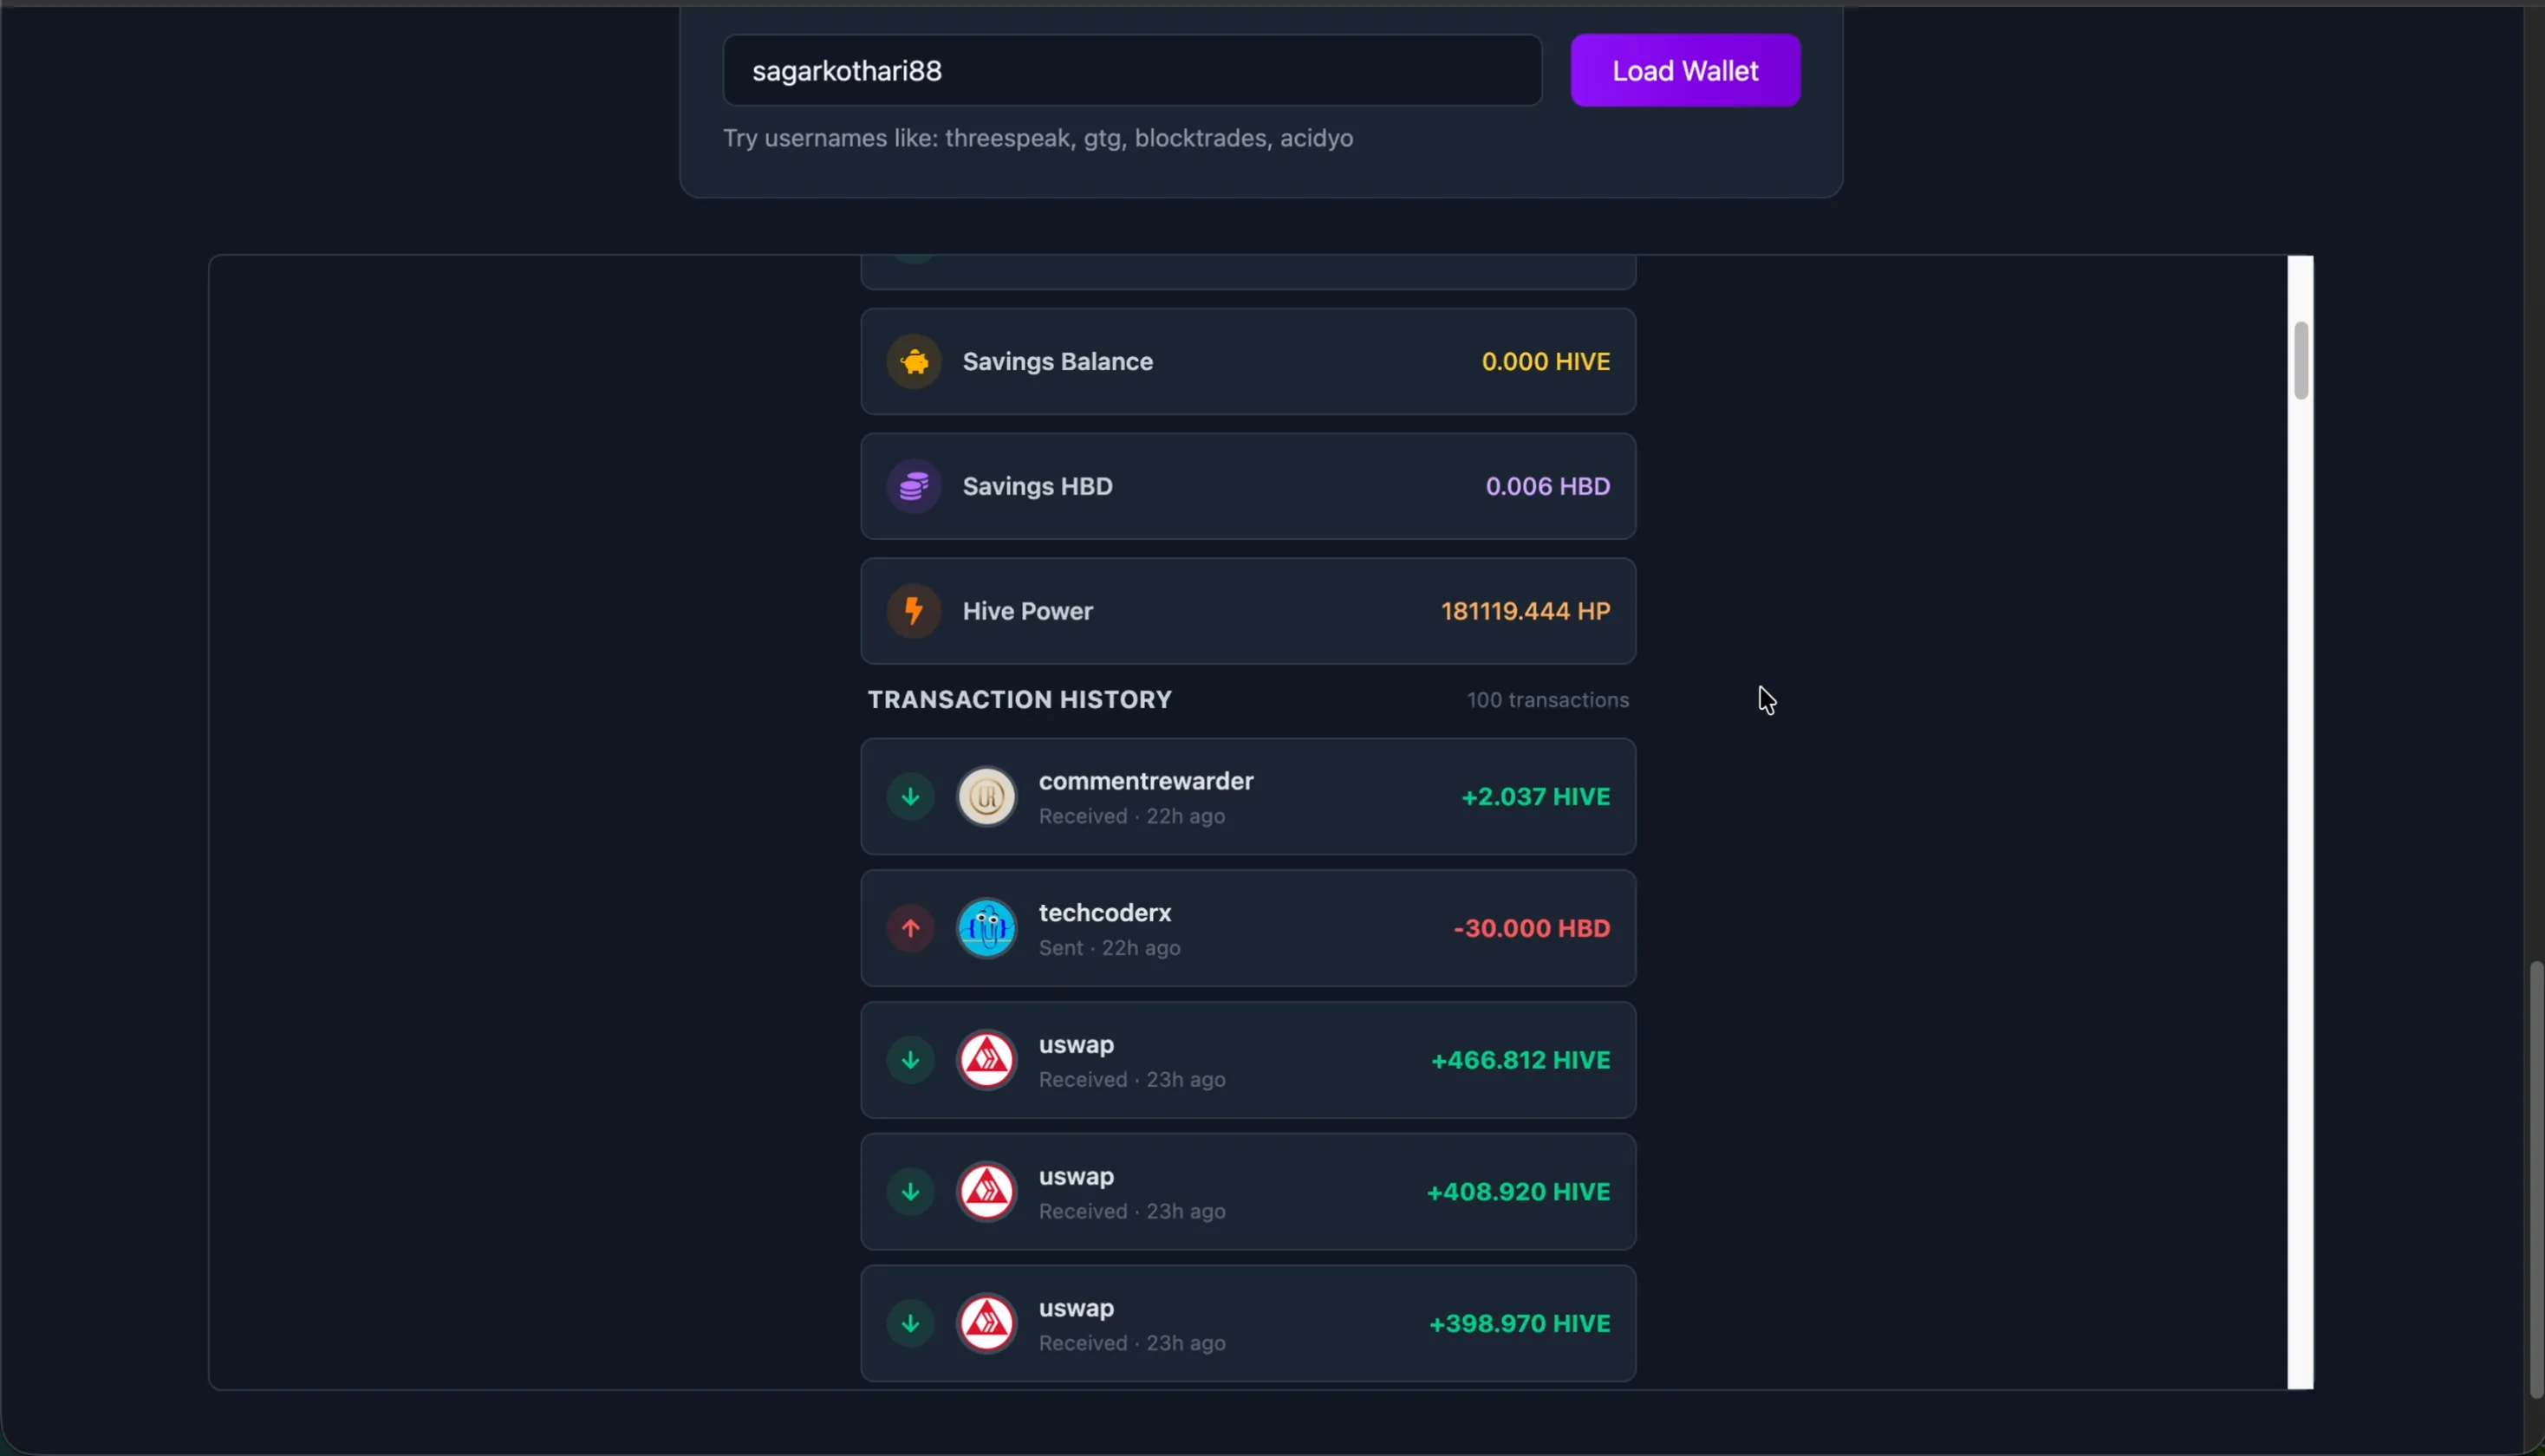Click the wallet panel scrollbar thumb
The image size is (2545, 1456).
click(2301, 361)
